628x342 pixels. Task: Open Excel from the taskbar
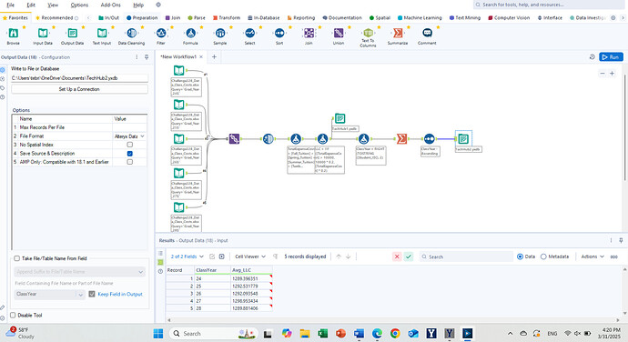tap(322, 333)
